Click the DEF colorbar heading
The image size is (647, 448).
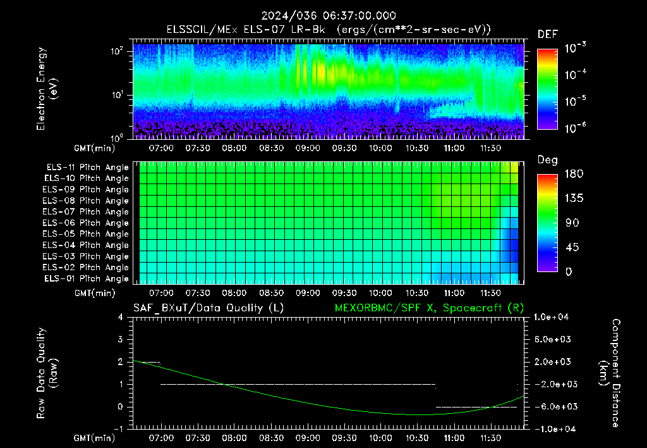(547, 35)
